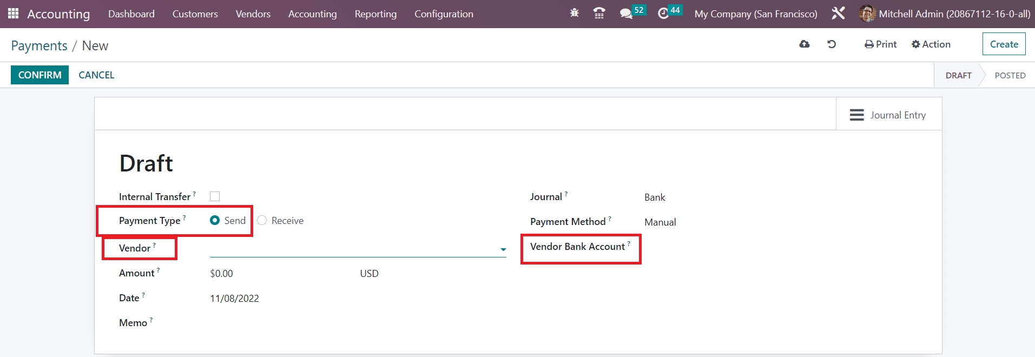Click the cloud save icon

(x=805, y=44)
